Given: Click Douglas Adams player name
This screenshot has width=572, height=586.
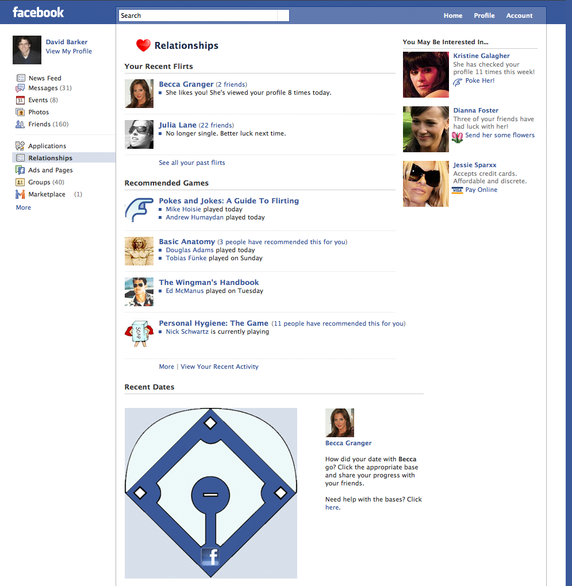Looking at the screenshot, I should pos(190,250).
